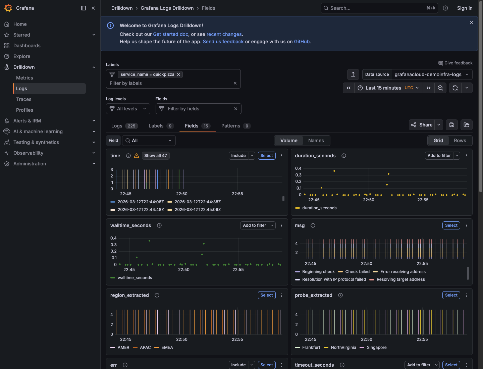Screen dimensions: 483x369
Task: Switch the msg/Names toggle to Names
Action: click(x=316, y=141)
